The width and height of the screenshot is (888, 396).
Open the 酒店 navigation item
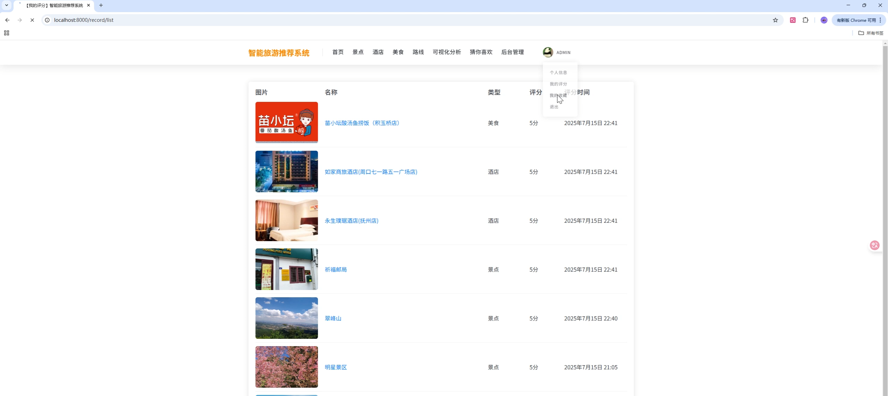tap(378, 52)
